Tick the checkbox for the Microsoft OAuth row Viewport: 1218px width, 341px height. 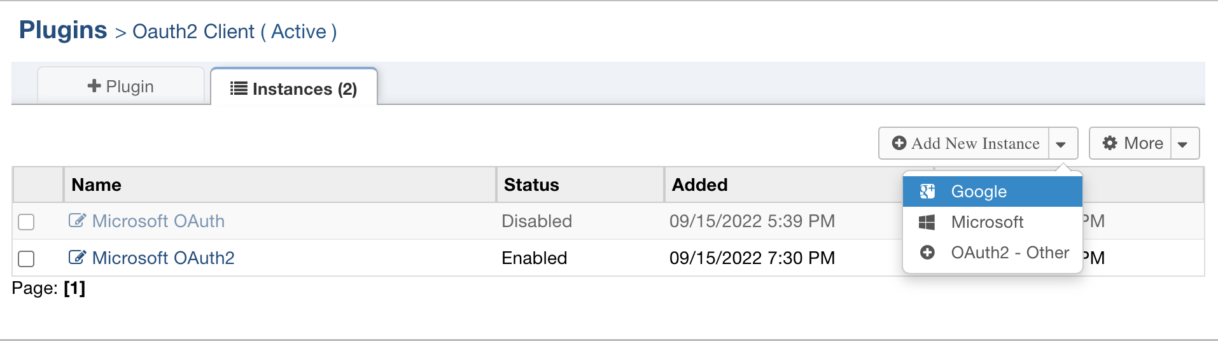point(26,221)
